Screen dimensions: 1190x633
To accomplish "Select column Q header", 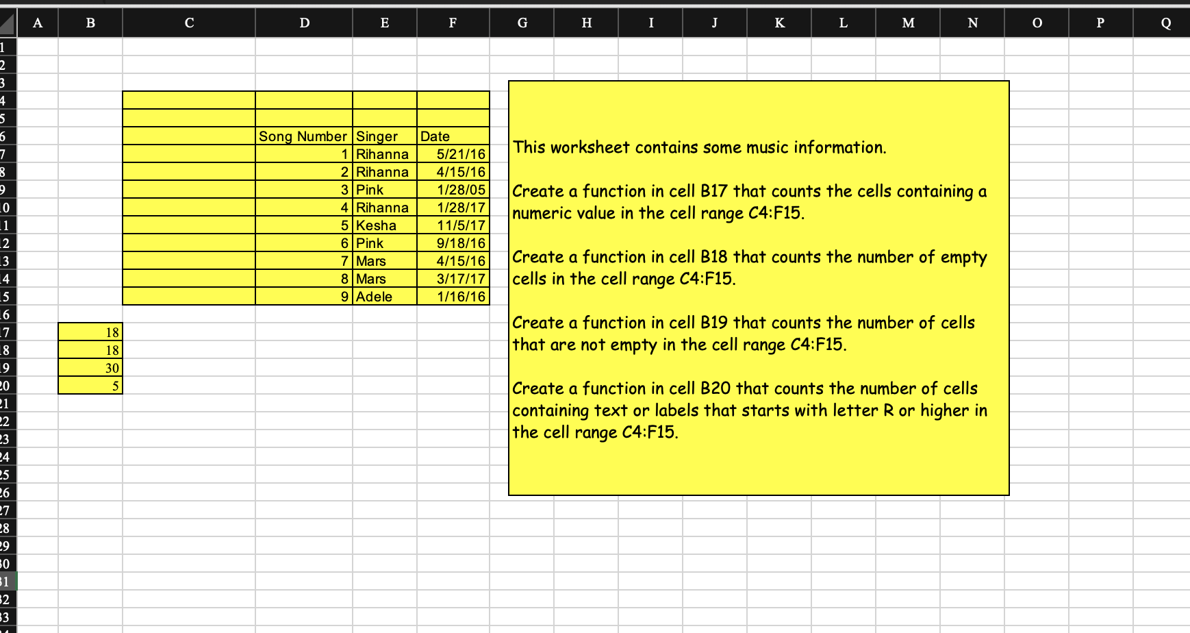I will (1162, 23).
